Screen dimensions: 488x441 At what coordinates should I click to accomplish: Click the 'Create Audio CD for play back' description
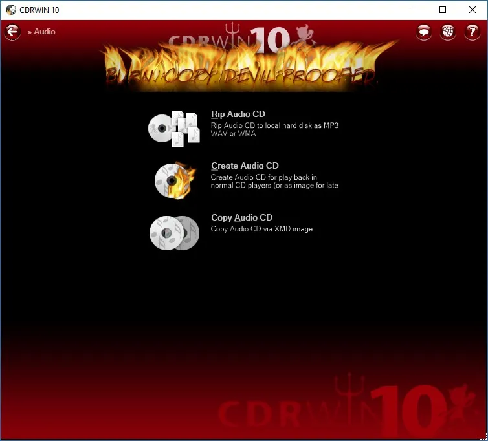pyautogui.click(x=274, y=181)
